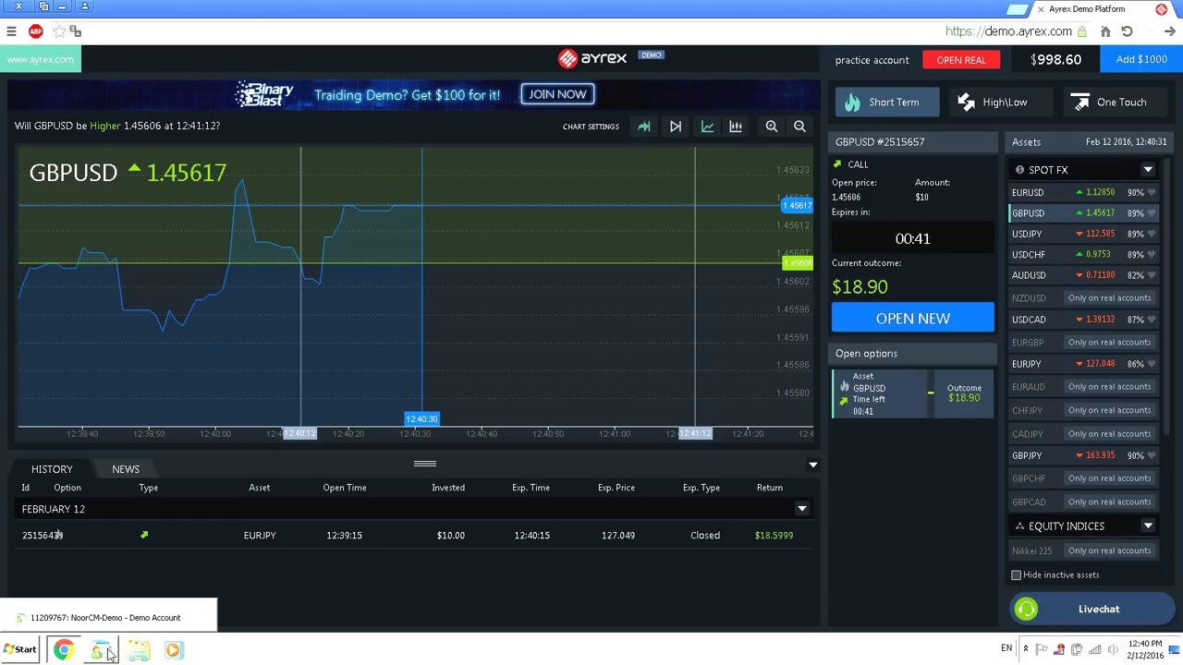The width and height of the screenshot is (1183, 665).
Task: Select the USDCAD asset row
Action: (1083, 320)
